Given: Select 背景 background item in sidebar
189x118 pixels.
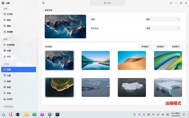Looking at the screenshot, I should [x=19, y=70].
